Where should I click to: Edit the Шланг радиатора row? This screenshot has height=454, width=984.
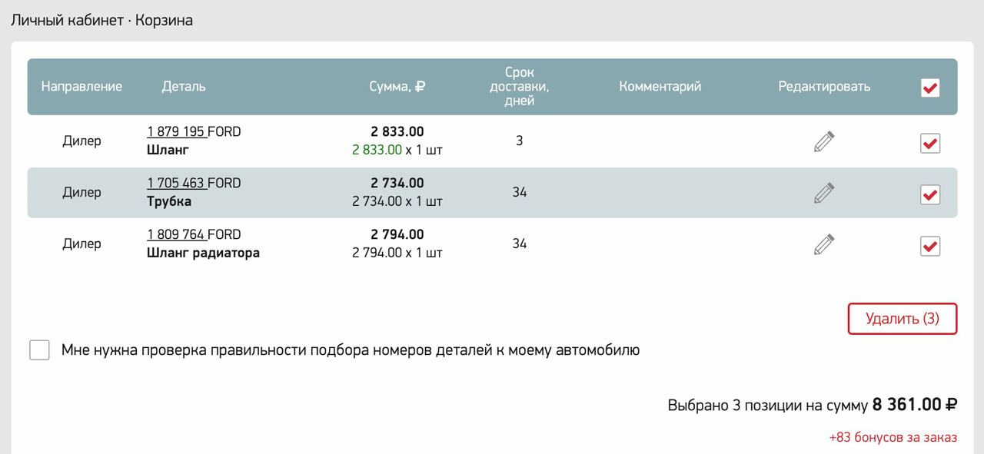coord(824,244)
